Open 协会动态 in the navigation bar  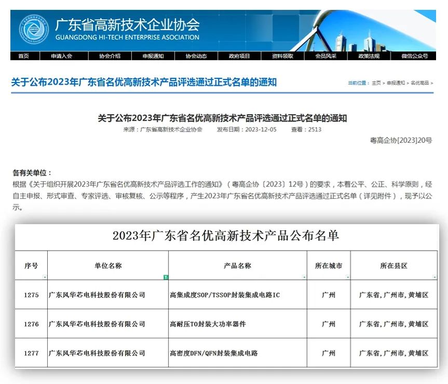coord(196,56)
